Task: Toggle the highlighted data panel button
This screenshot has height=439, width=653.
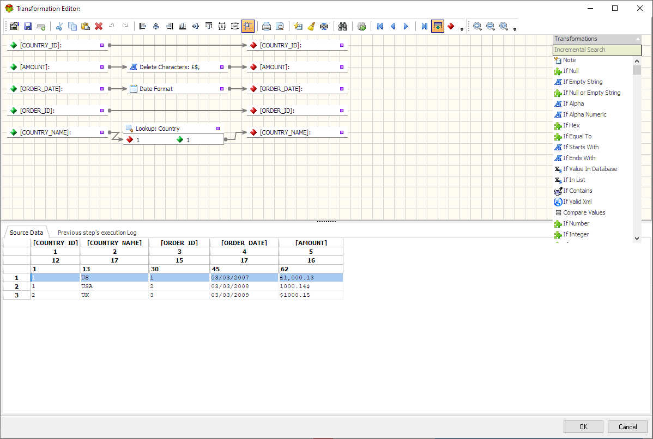Action: click(x=438, y=26)
